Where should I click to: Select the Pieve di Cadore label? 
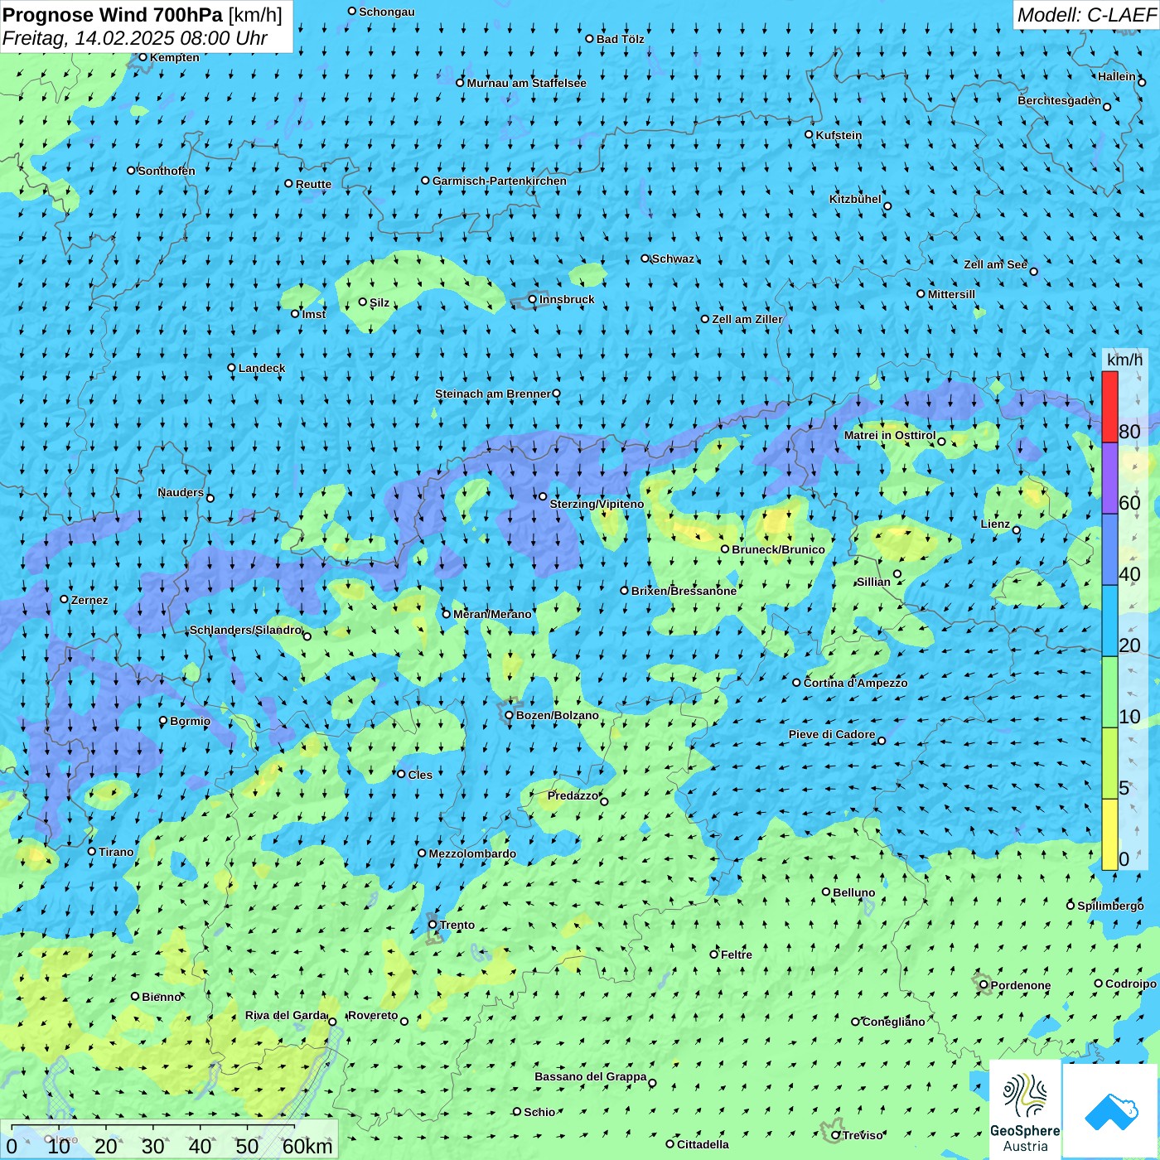point(832,734)
